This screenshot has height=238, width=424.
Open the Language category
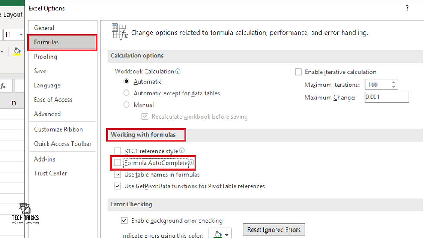62,85
